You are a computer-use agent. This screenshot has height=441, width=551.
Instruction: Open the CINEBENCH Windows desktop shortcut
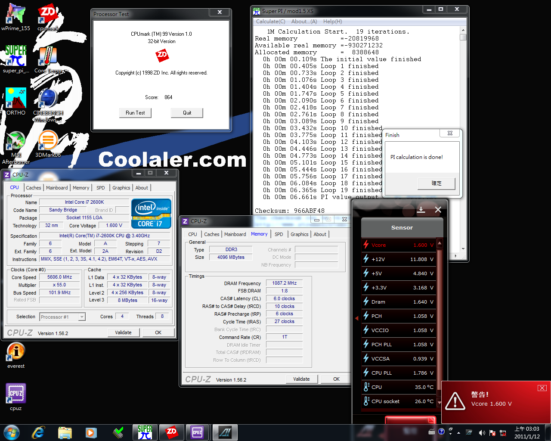click(x=48, y=105)
